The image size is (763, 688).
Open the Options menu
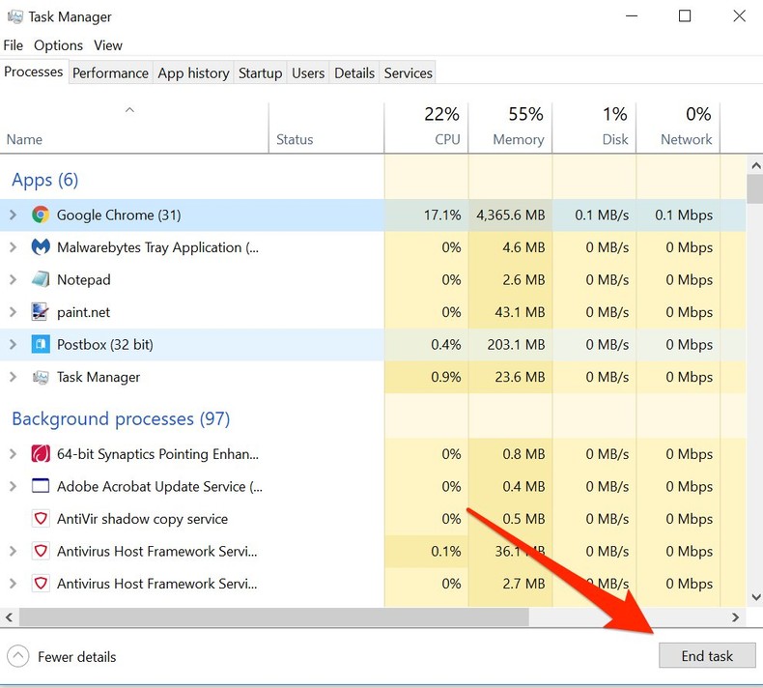coord(58,45)
